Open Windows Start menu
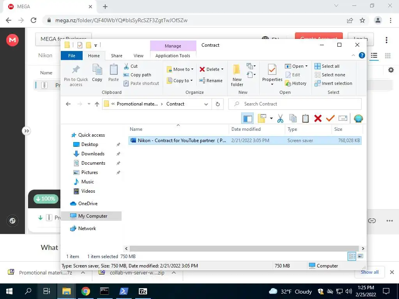This screenshot has width=399, height=299. tap(9, 291)
